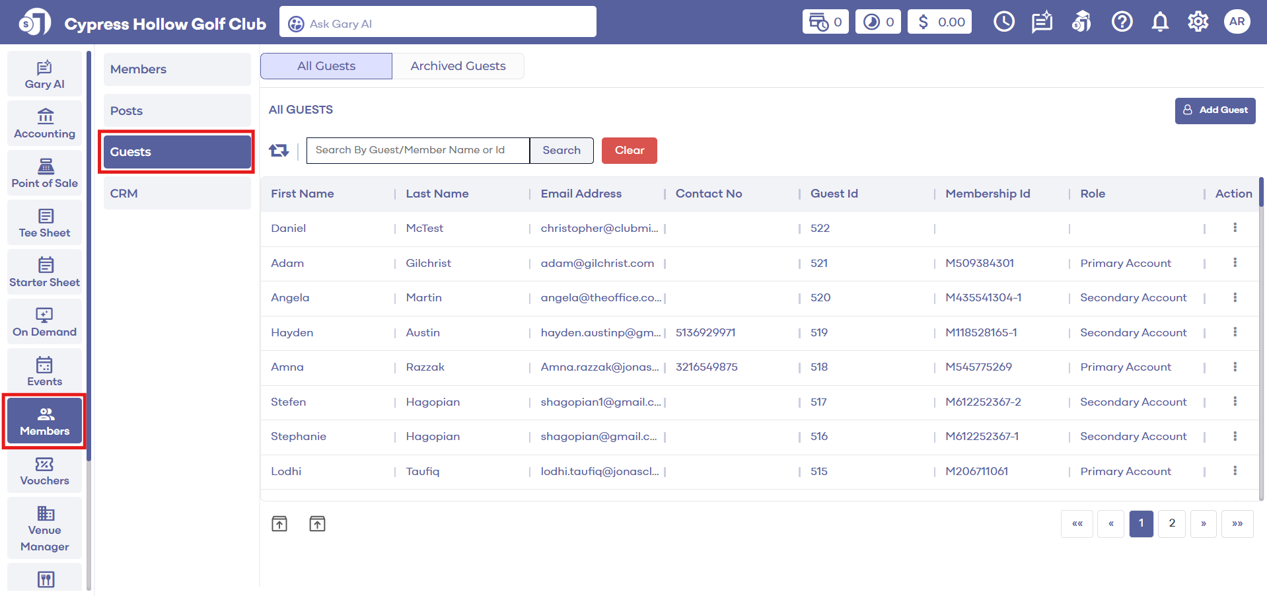
Task: Open the Gary AI sidebar module
Action: pos(44,75)
